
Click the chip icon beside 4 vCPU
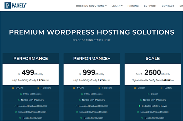pos(74,88)
